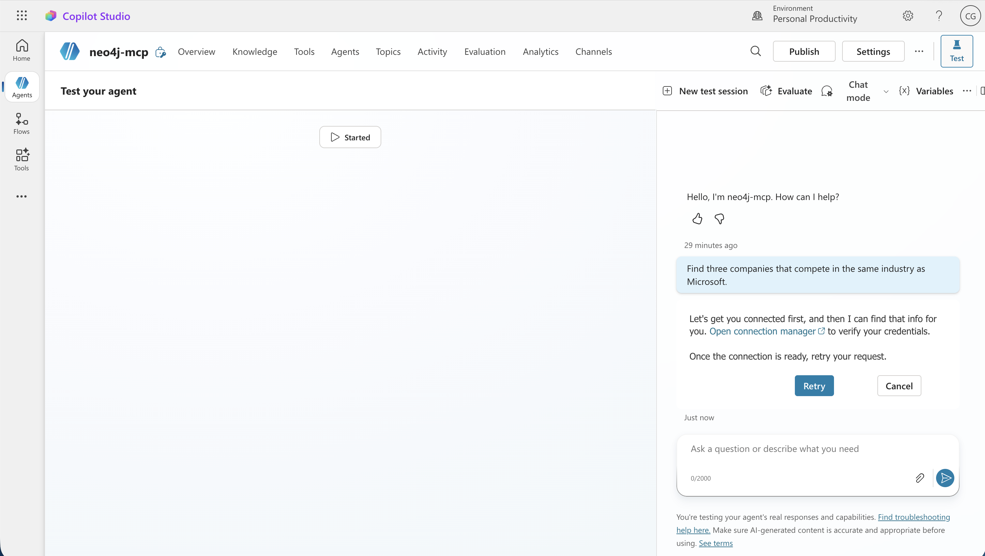Open the CG account avatar
Viewport: 985px width, 556px height.
(970, 16)
